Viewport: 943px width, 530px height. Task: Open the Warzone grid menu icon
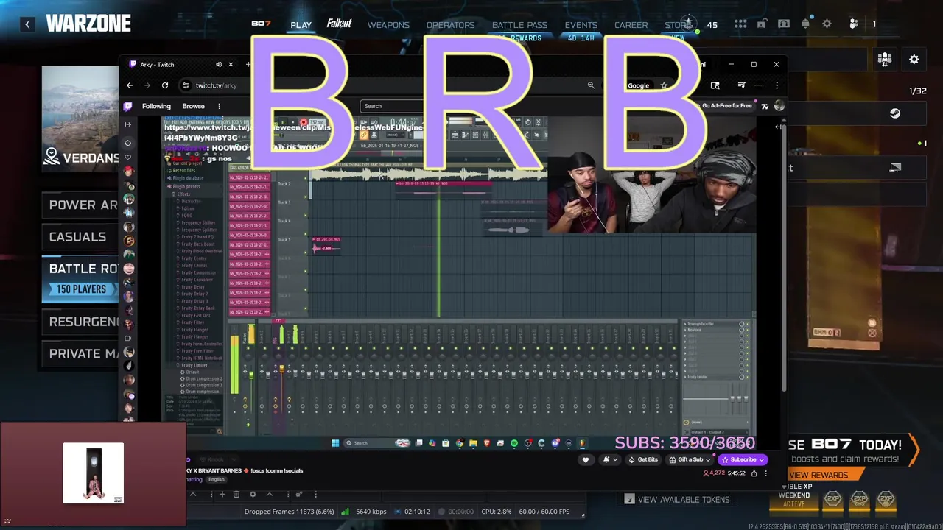coord(740,24)
